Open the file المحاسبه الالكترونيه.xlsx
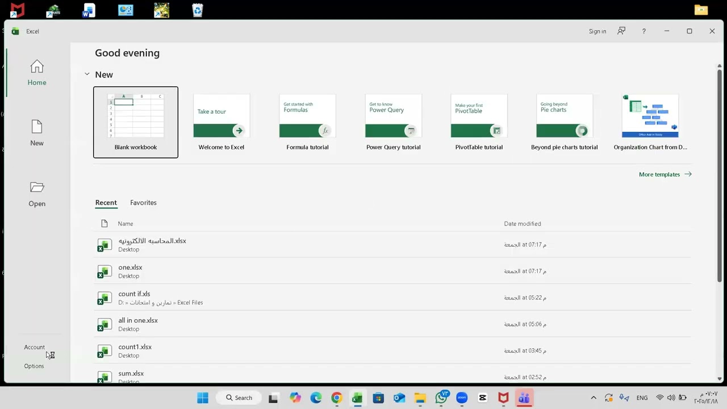 [392, 245]
